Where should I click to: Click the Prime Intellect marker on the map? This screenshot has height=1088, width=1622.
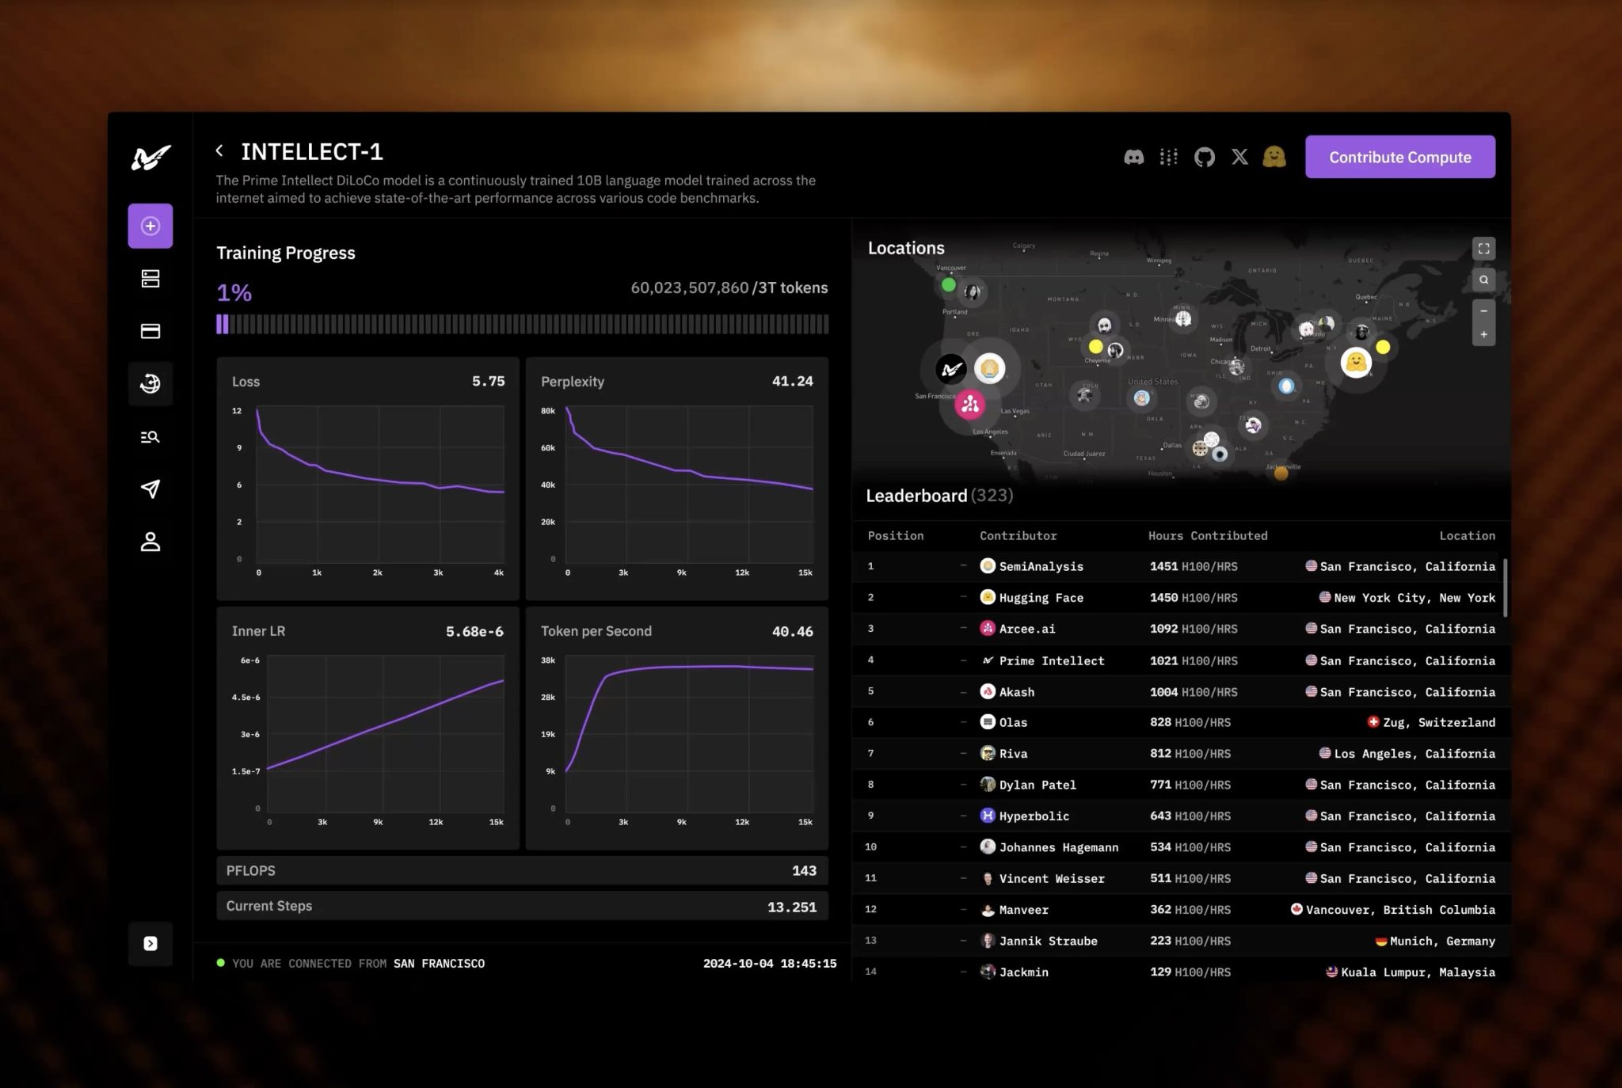(x=951, y=369)
